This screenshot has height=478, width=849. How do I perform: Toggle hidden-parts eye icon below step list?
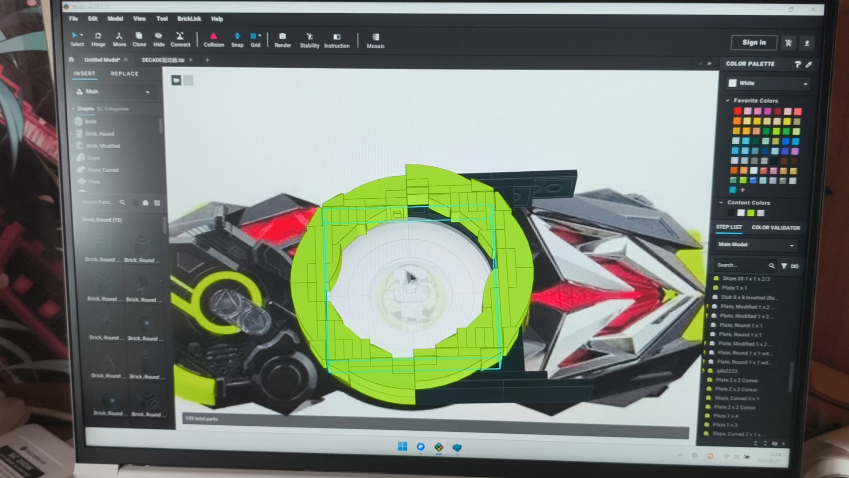click(774, 443)
